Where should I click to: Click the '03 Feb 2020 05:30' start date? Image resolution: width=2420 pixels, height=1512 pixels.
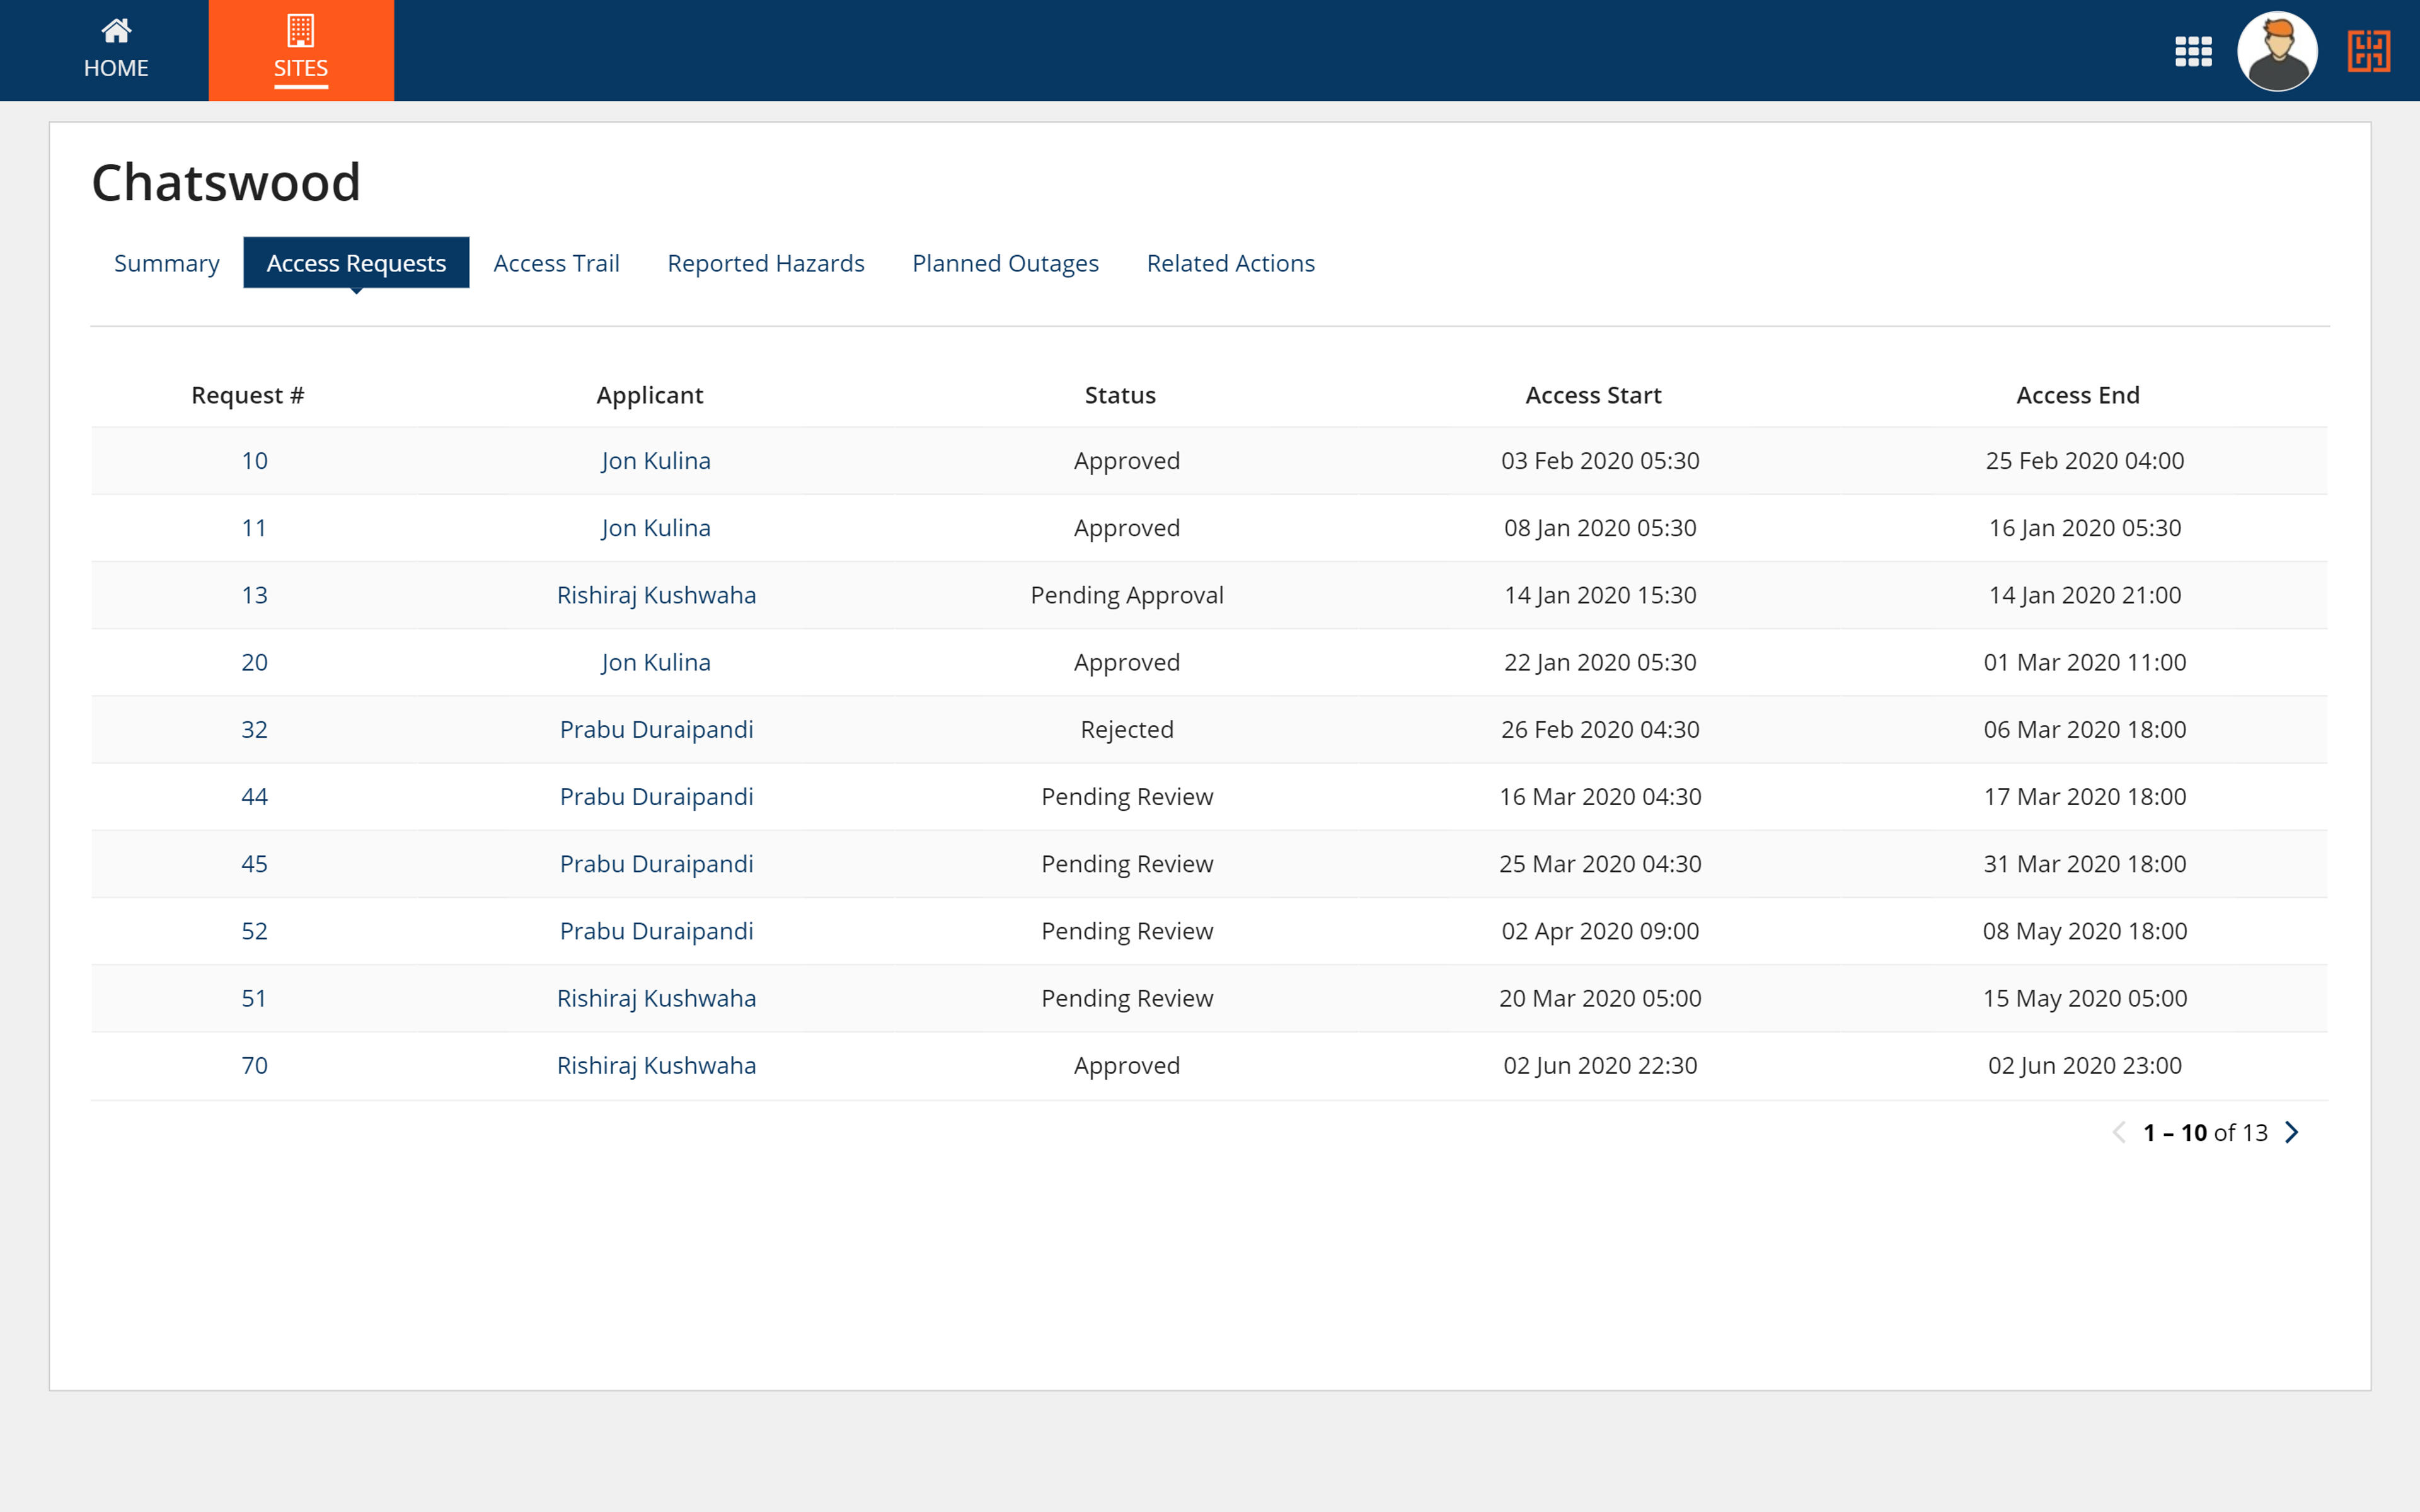1600,461
